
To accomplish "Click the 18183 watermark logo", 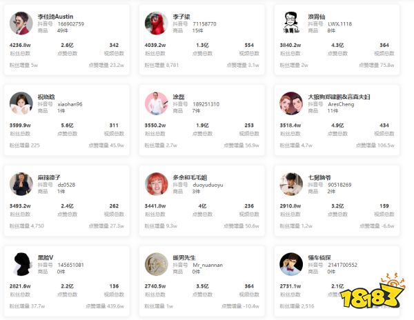I will click(373, 292).
